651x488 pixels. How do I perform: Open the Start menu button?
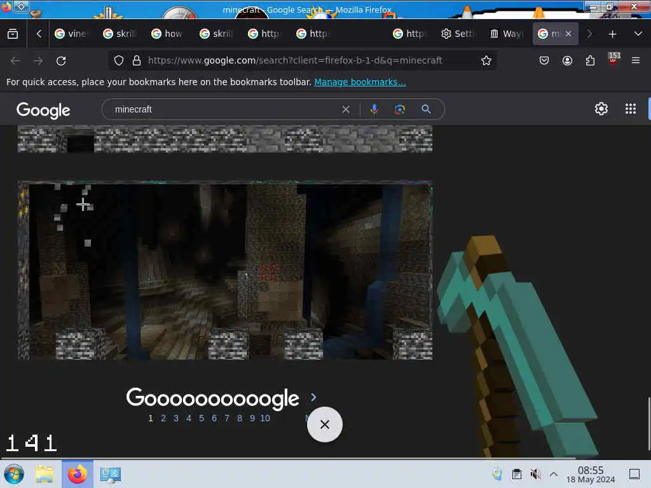tap(14, 474)
